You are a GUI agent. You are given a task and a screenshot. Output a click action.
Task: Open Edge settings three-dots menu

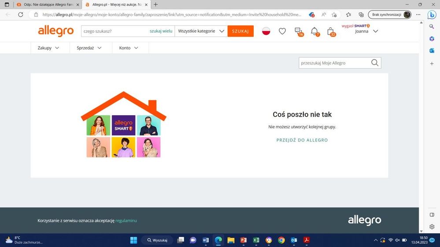[418, 15]
